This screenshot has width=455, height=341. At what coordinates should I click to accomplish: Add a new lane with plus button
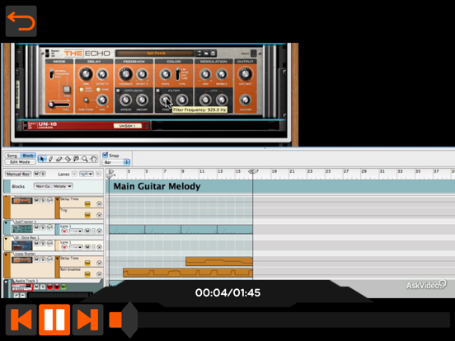[74, 174]
